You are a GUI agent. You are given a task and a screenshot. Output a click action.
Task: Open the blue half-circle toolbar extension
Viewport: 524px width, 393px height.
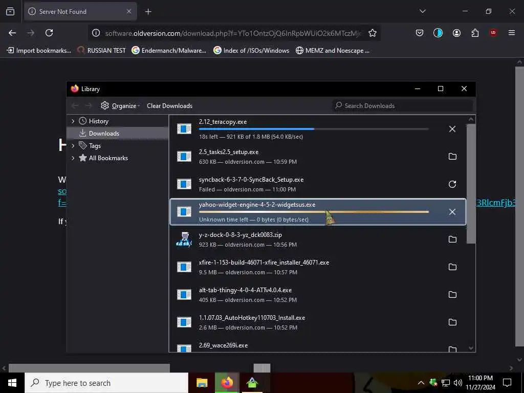[x=438, y=33]
